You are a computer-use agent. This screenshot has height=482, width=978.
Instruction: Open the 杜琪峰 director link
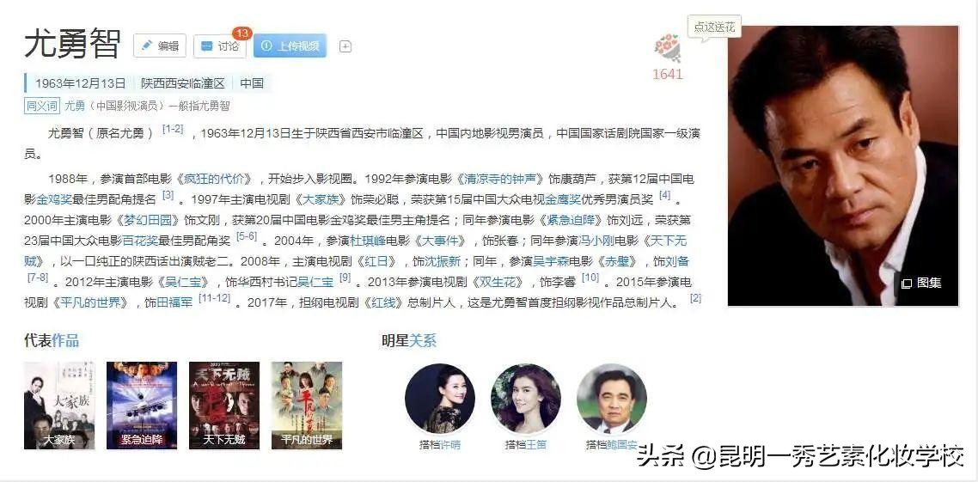pos(367,241)
